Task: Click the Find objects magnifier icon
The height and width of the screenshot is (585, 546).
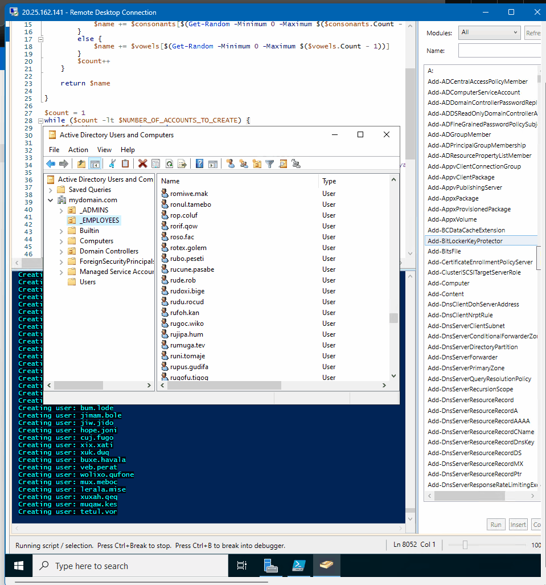Action: point(283,164)
